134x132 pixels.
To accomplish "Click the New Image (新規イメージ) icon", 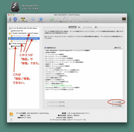I will point(64,19).
